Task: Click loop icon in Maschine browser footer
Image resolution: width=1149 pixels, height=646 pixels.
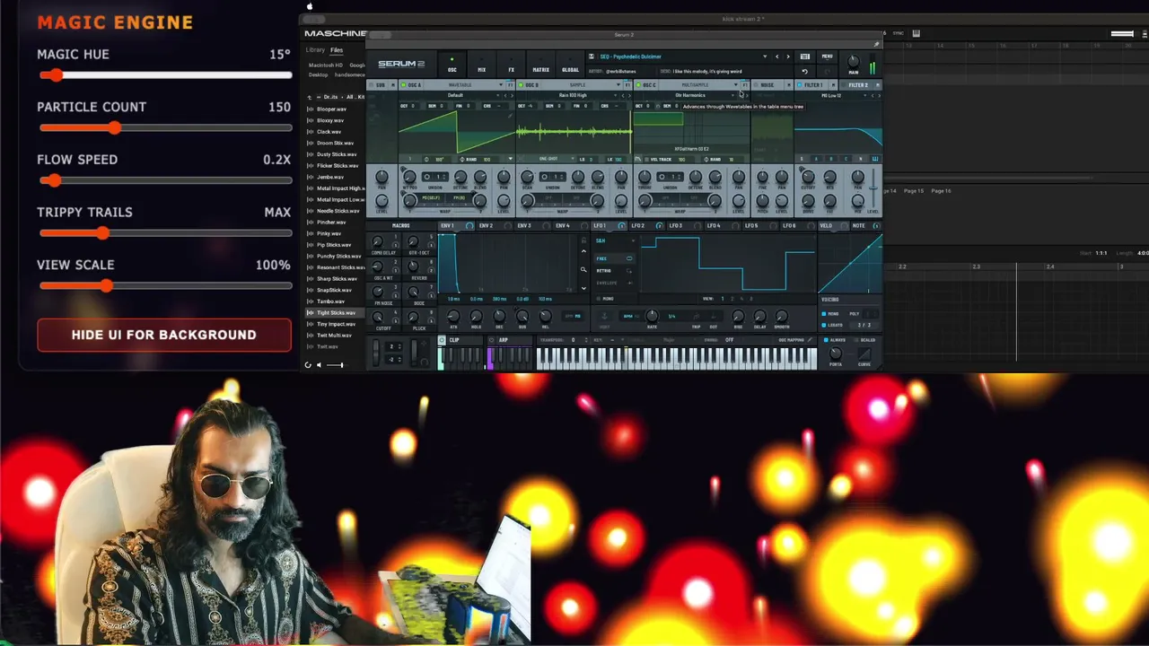Action: tap(308, 365)
